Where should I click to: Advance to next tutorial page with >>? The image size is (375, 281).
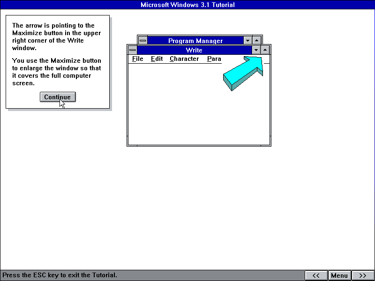pyautogui.click(x=362, y=275)
